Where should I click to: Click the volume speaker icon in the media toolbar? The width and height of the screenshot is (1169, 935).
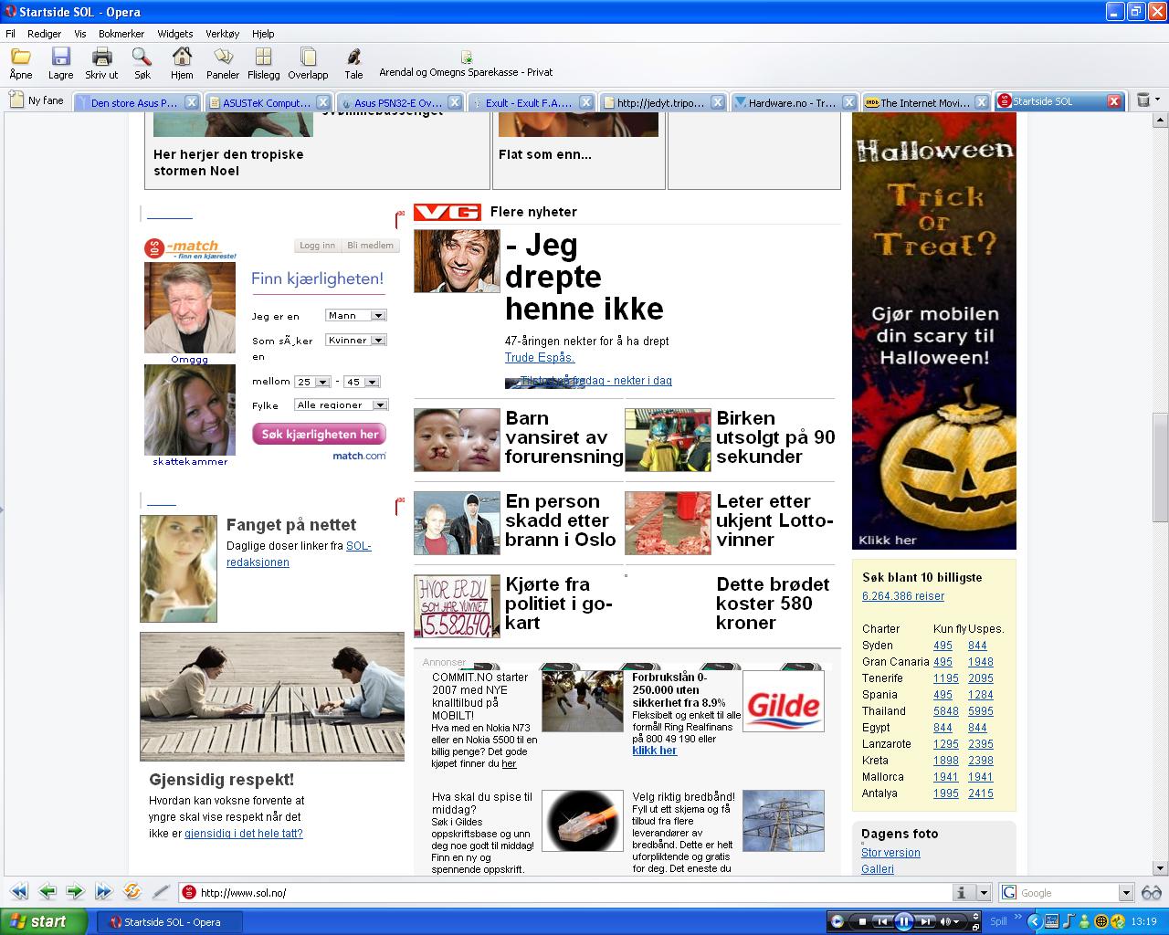click(x=945, y=921)
